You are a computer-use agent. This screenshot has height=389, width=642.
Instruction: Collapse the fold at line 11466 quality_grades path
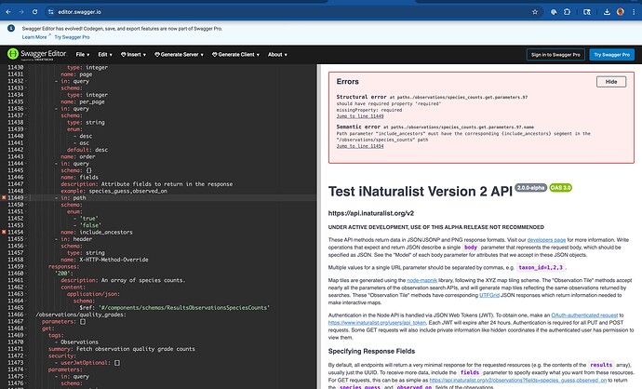tap(27, 315)
